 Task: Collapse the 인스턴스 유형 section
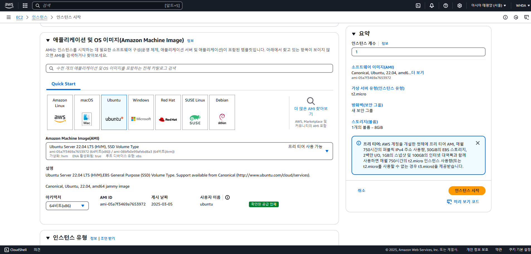pos(48,238)
